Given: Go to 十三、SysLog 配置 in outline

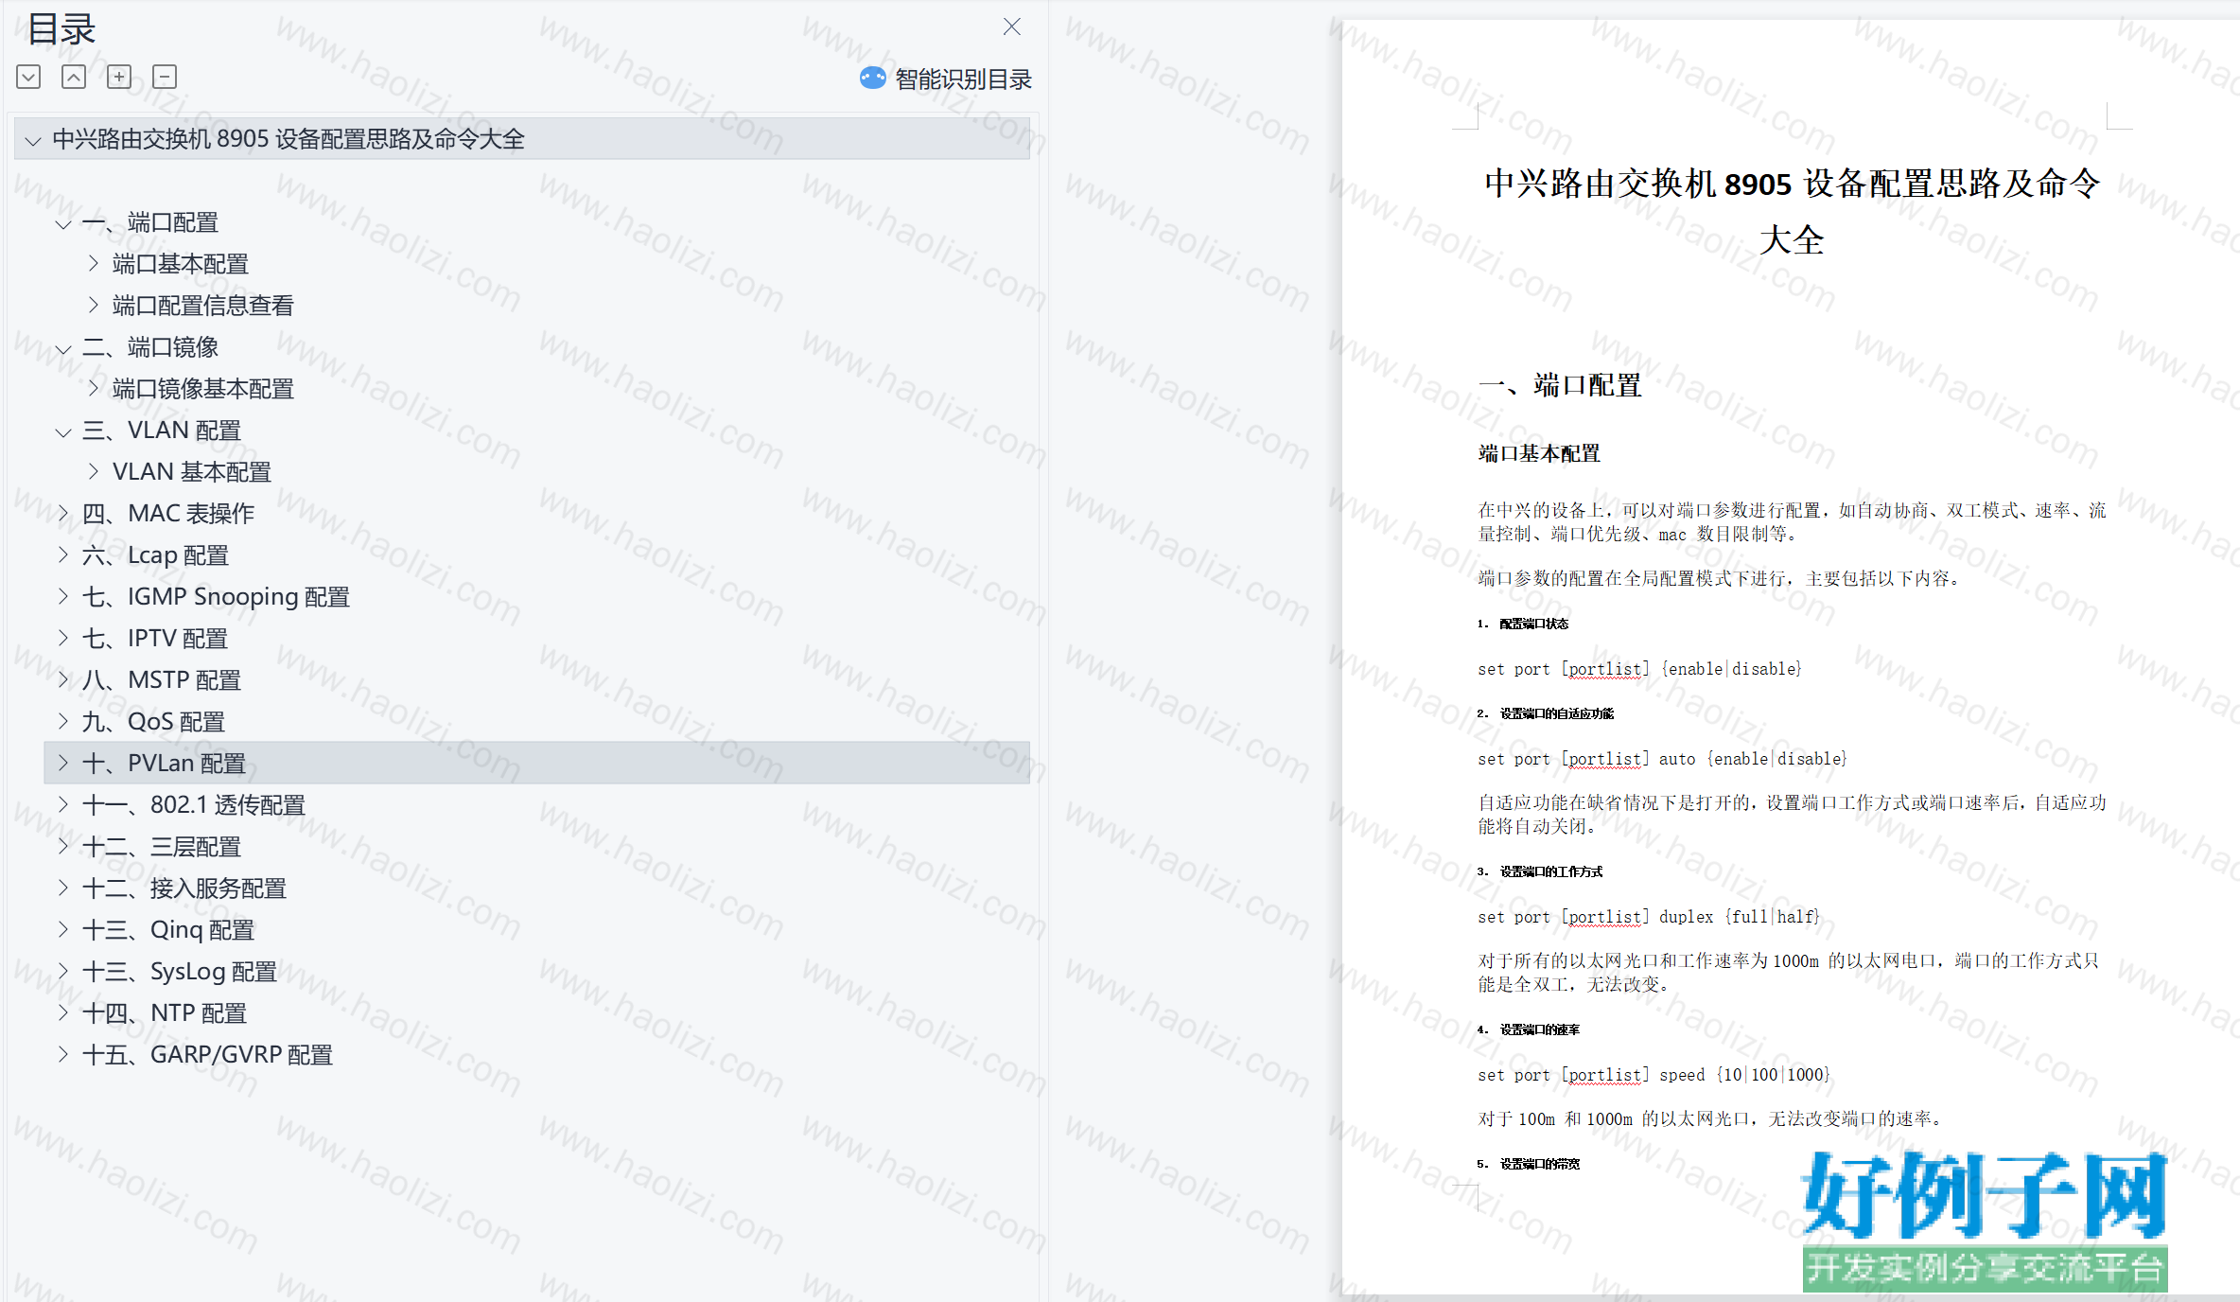Looking at the screenshot, I should [180, 972].
